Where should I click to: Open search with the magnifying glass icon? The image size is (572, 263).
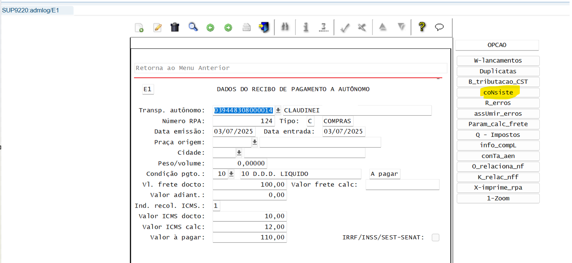tap(193, 27)
